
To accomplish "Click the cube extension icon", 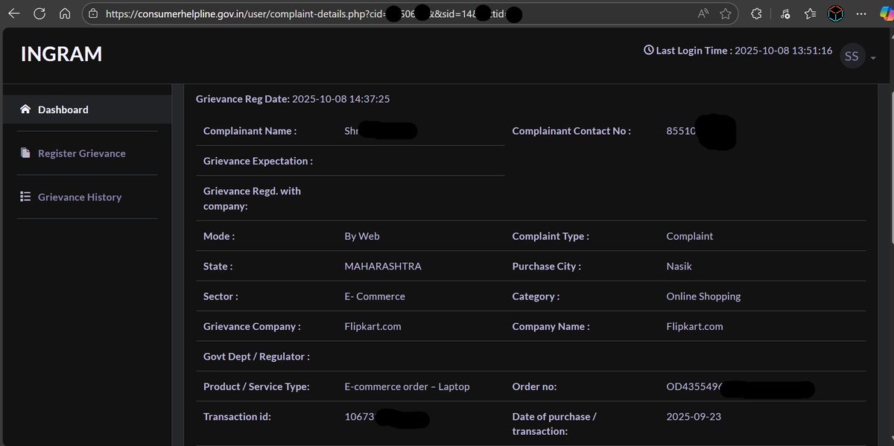I will (837, 13).
